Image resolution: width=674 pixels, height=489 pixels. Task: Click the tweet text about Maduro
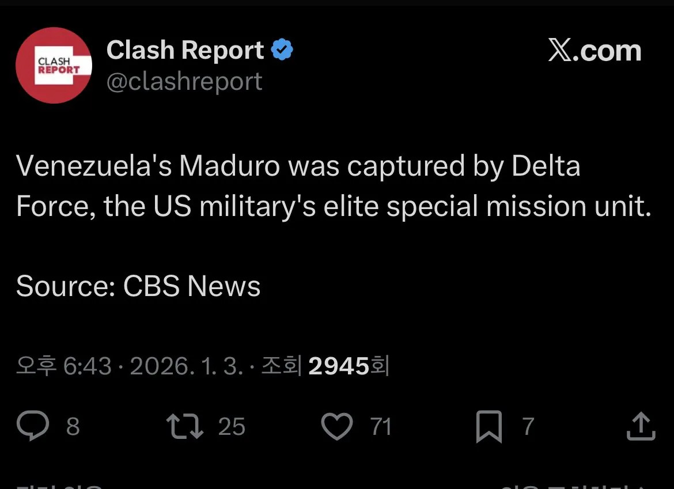333,186
